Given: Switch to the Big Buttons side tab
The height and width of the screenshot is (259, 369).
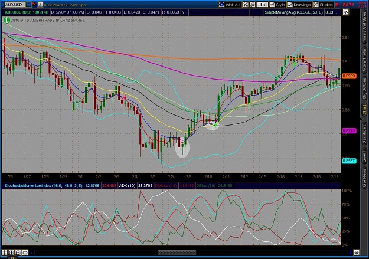Looking at the screenshot, I should click(x=364, y=88).
